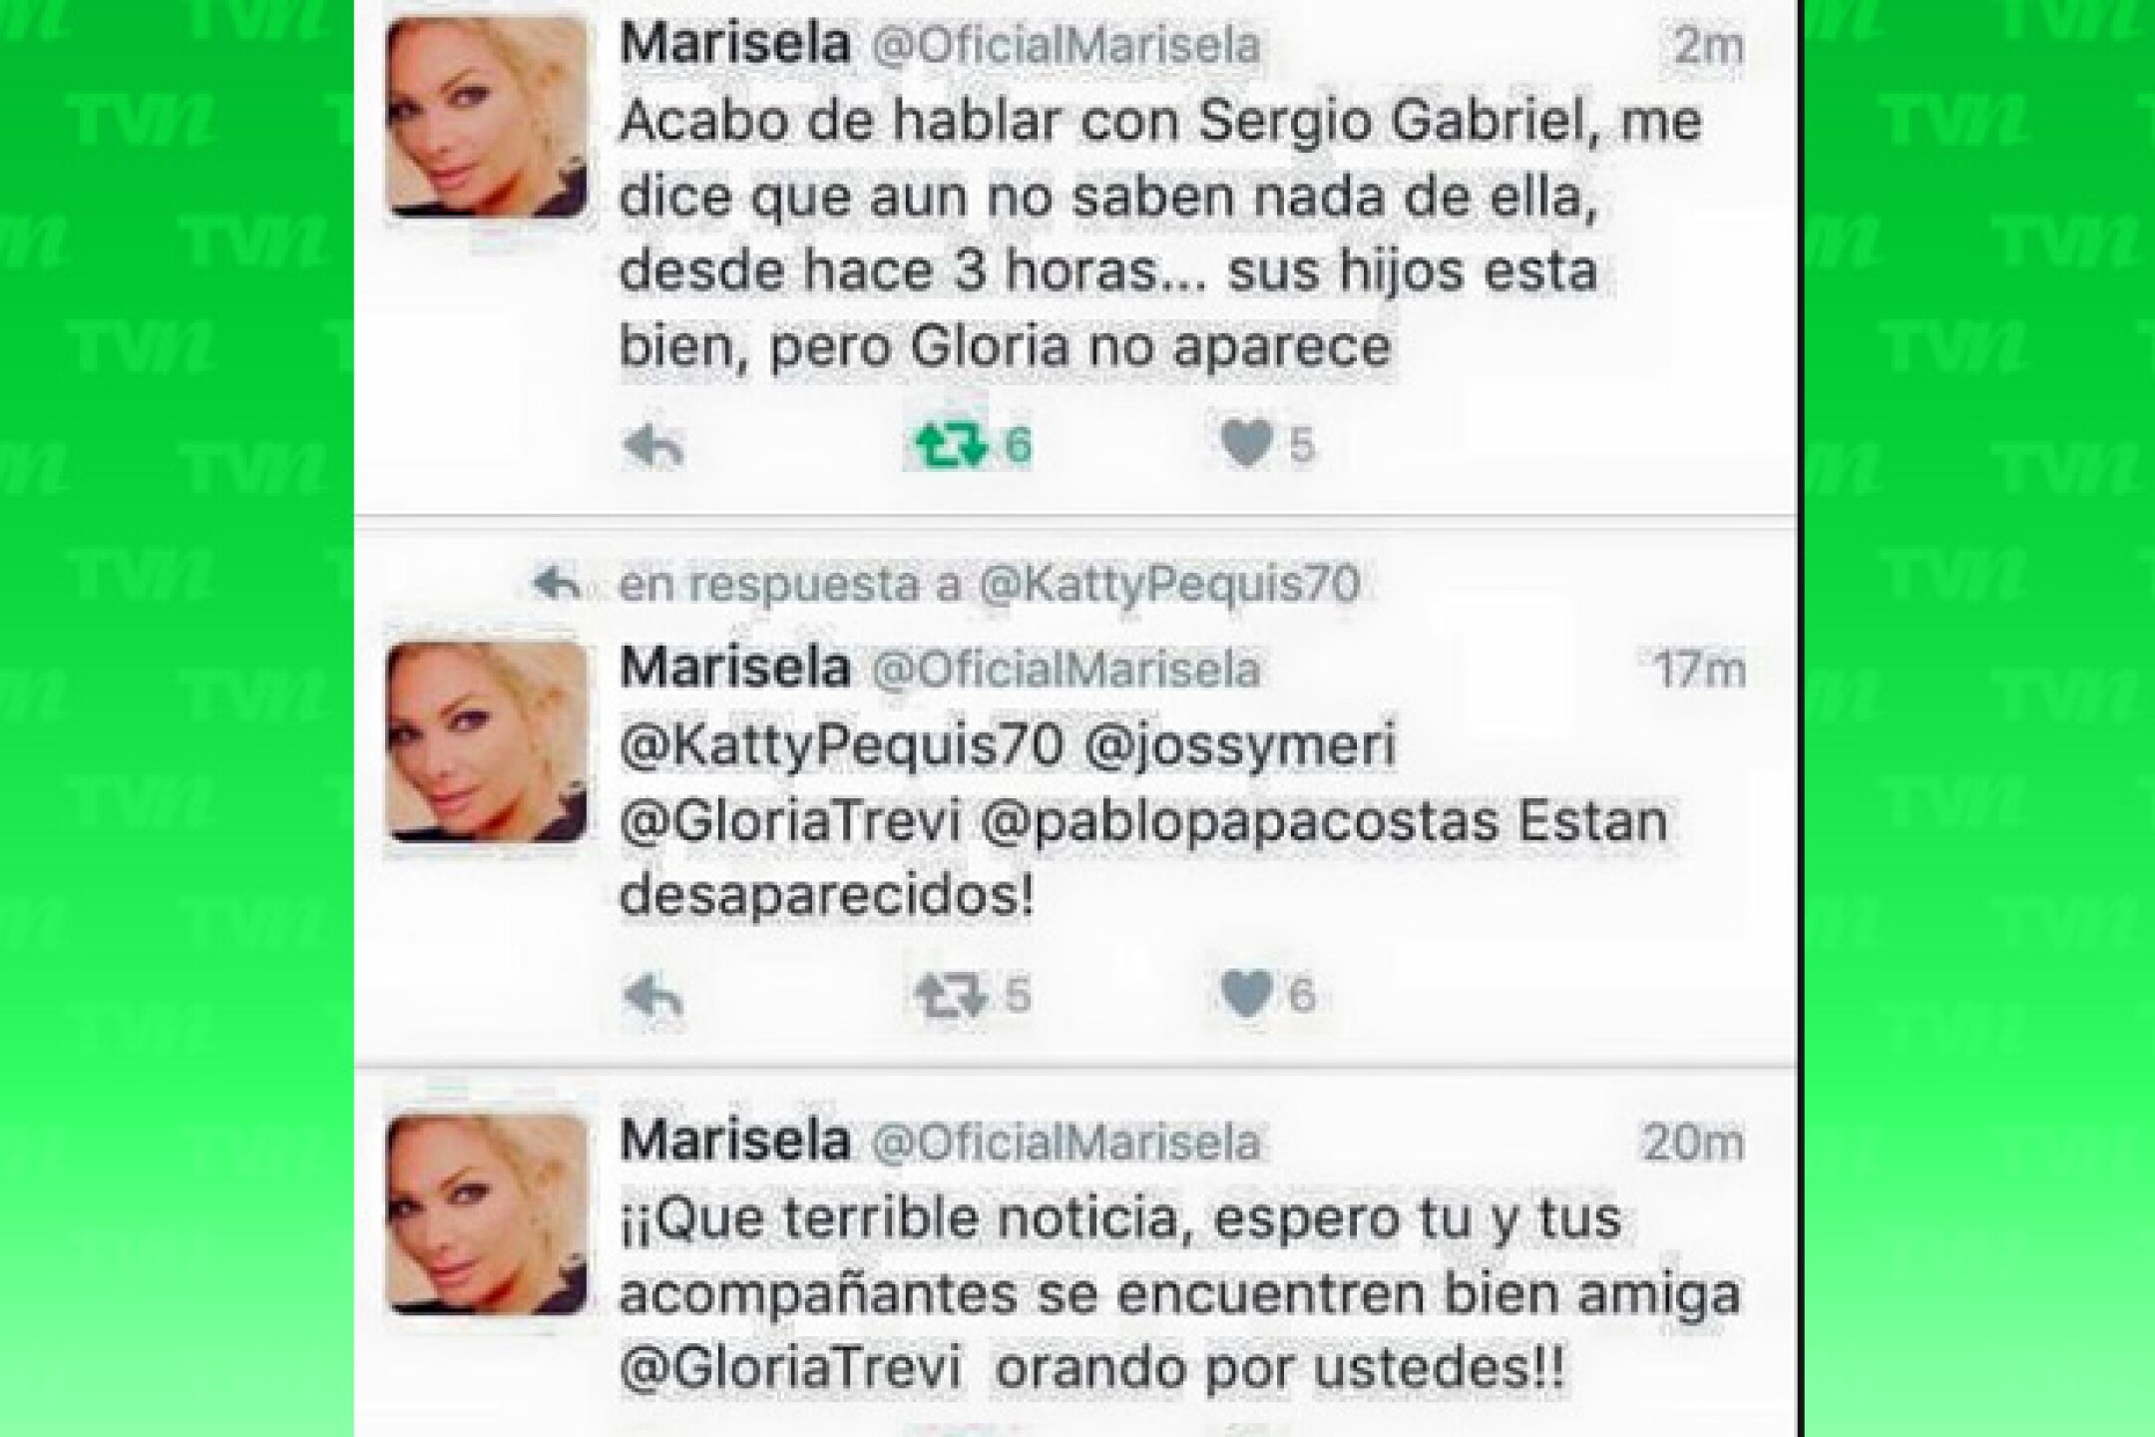Open @KattyPequis70 mention in tweet body
The height and width of the screenshot is (1437, 2155).
click(x=841, y=748)
